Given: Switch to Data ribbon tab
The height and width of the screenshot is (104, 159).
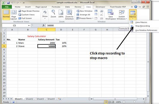Looking at the screenshot, I should click(68, 7).
